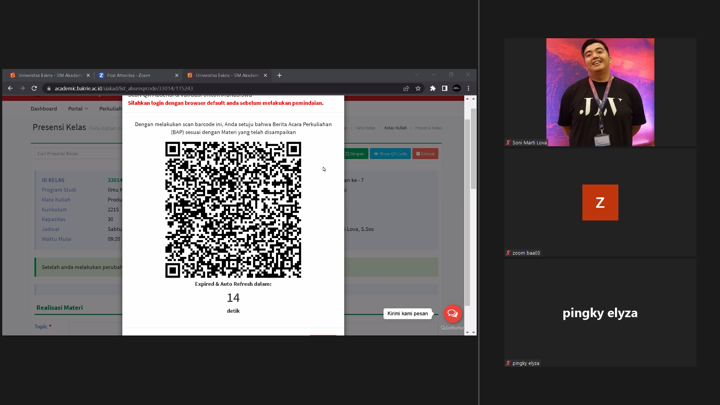
Task: Click the address bar URL
Action: [124, 88]
